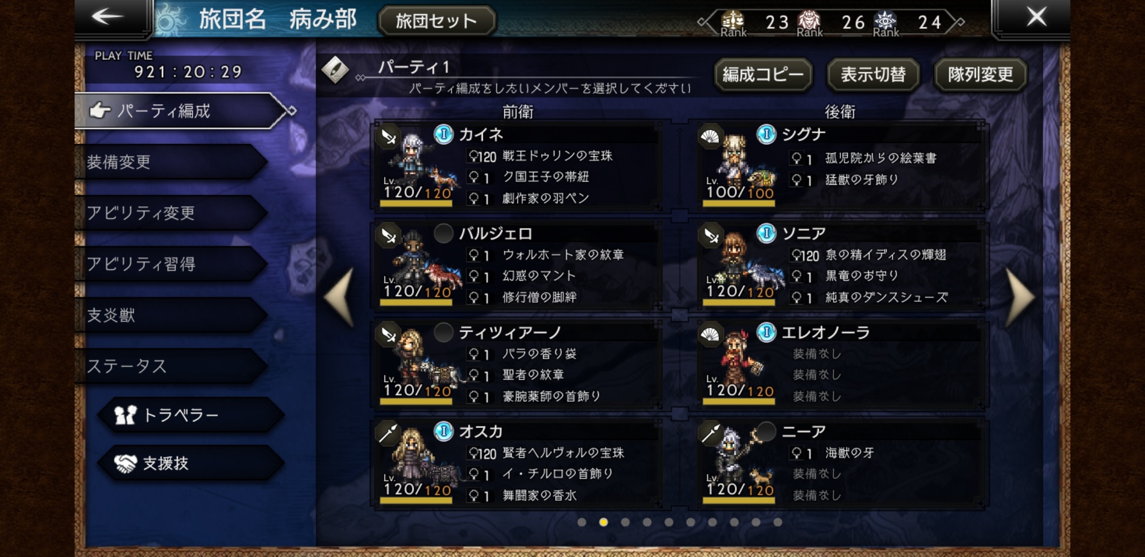Click the handshake icon on 支援技
This screenshot has height=557, width=1145.
tap(125, 464)
